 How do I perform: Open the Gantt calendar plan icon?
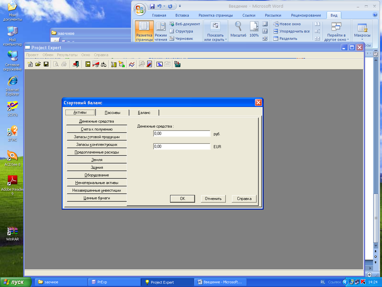[x=159, y=64]
